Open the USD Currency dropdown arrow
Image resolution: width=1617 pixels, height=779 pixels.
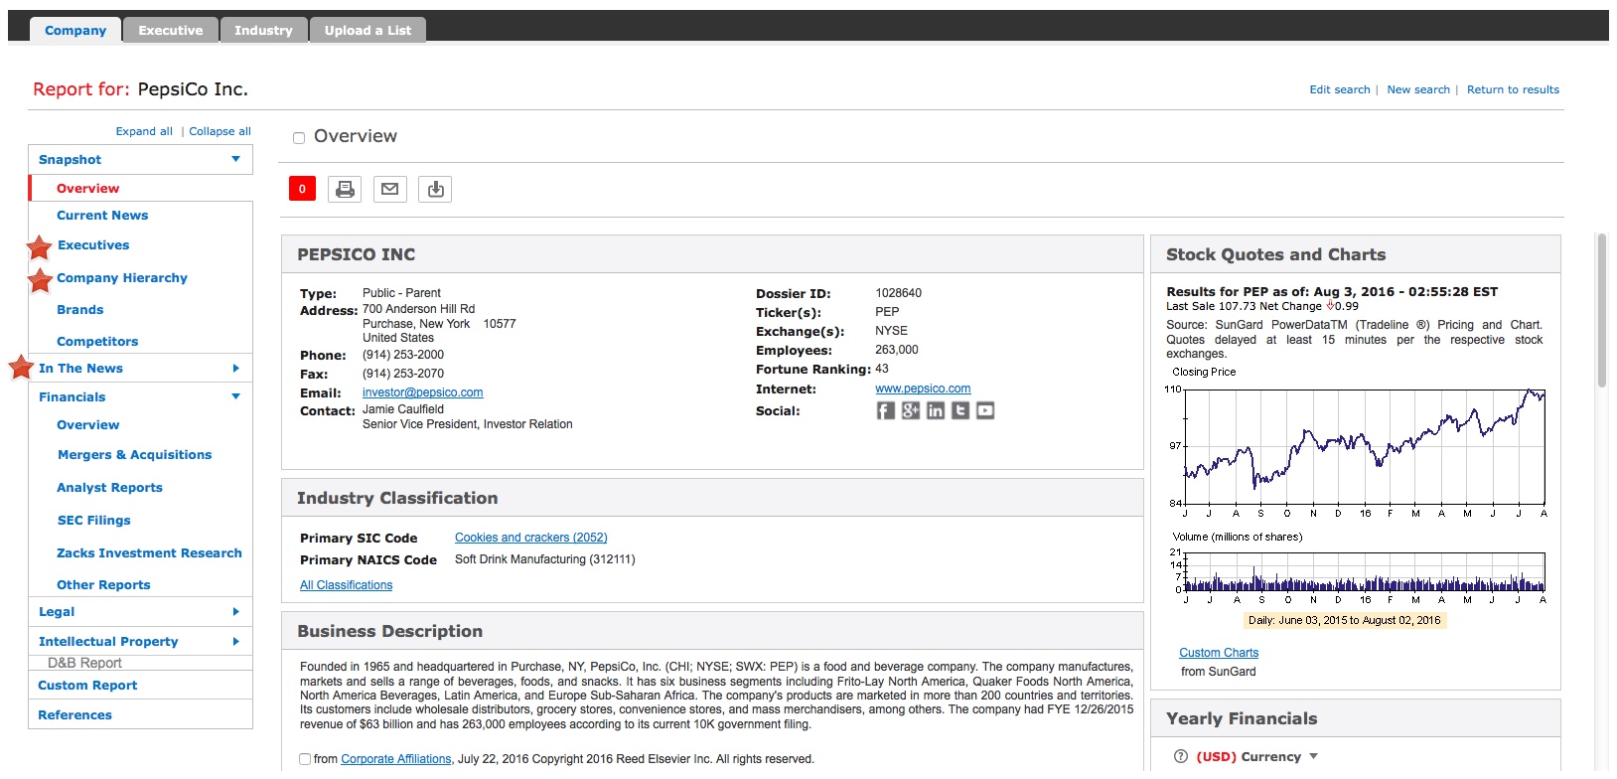pyautogui.click(x=1313, y=756)
